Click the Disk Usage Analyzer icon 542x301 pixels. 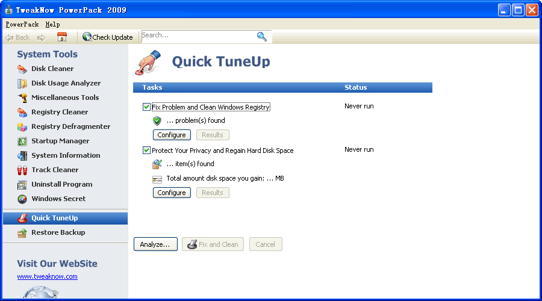pos(22,84)
